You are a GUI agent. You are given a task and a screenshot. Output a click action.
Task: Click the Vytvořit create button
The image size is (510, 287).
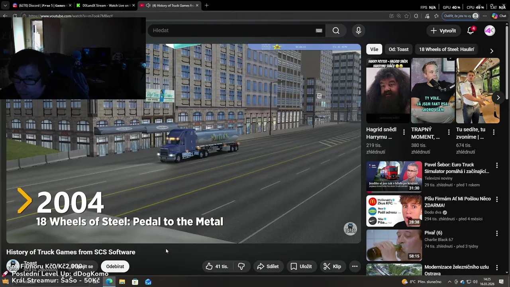point(443,31)
